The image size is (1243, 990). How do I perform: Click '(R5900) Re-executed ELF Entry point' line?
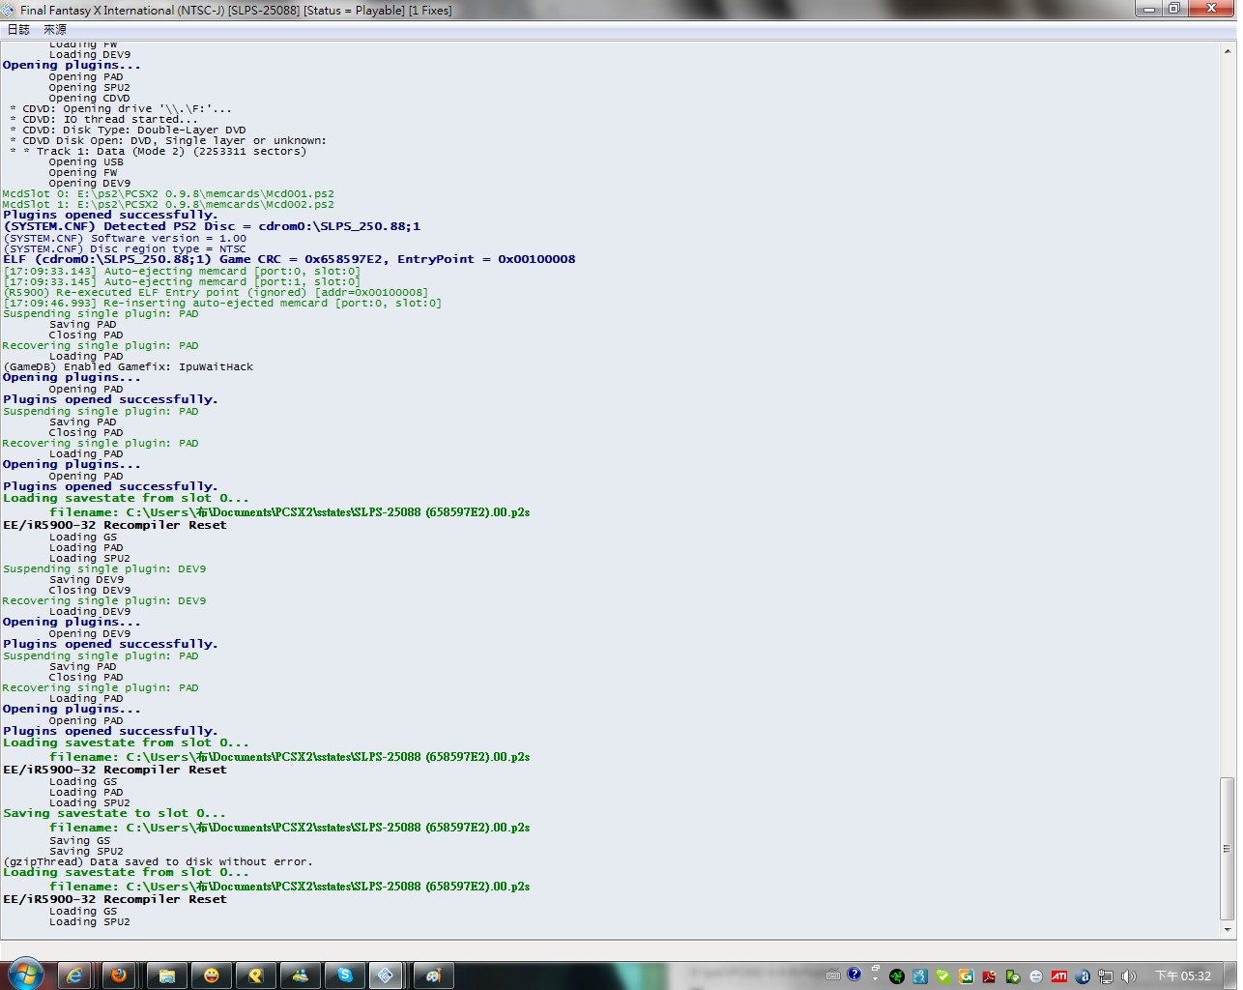pyautogui.click(x=216, y=292)
